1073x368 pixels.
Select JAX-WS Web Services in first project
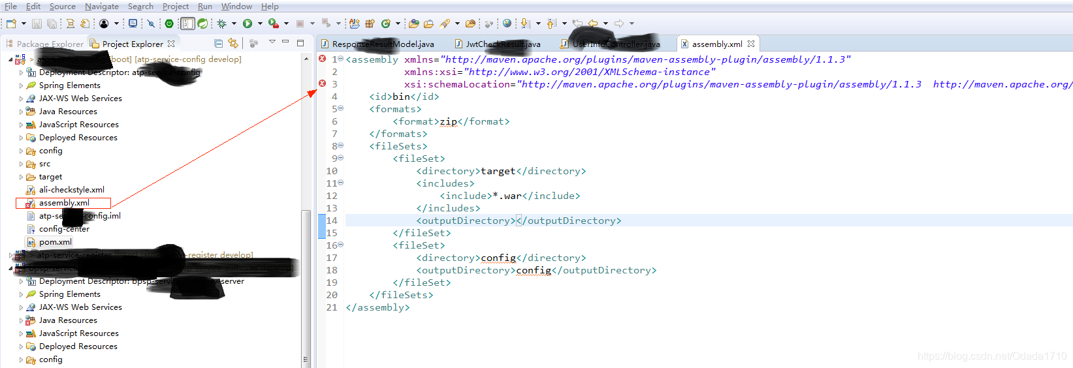point(80,99)
